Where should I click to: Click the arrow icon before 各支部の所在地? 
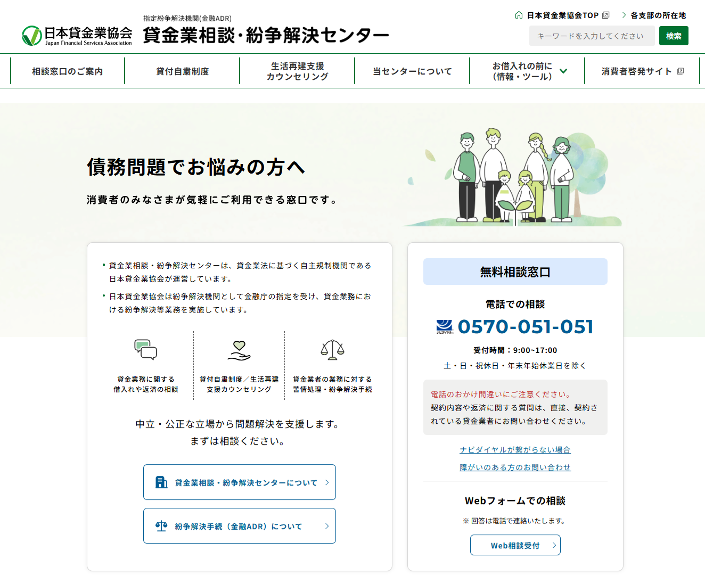pos(624,15)
